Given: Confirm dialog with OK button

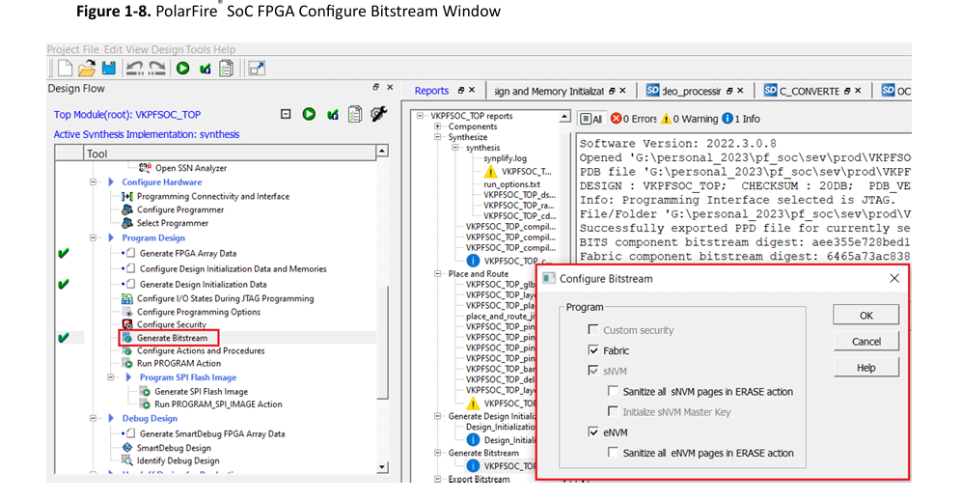Looking at the screenshot, I should click(866, 316).
